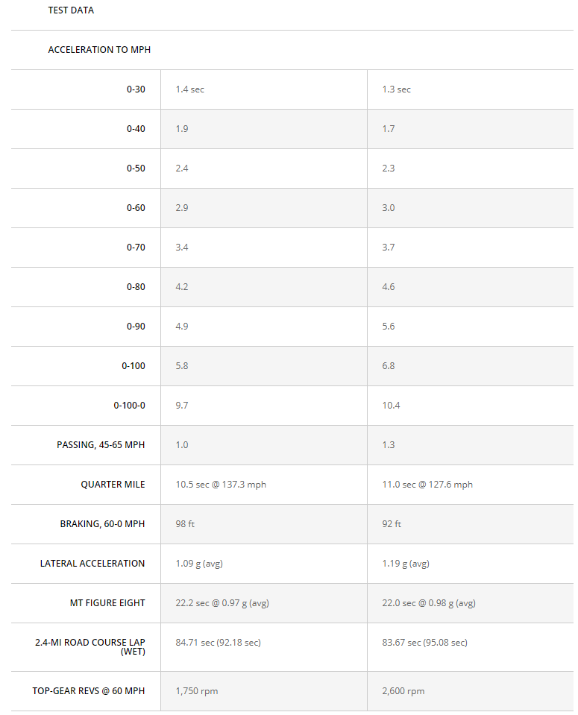Click the 1.4 sec acceleration value
This screenshot has width=578, height=715.
(189, 89)
